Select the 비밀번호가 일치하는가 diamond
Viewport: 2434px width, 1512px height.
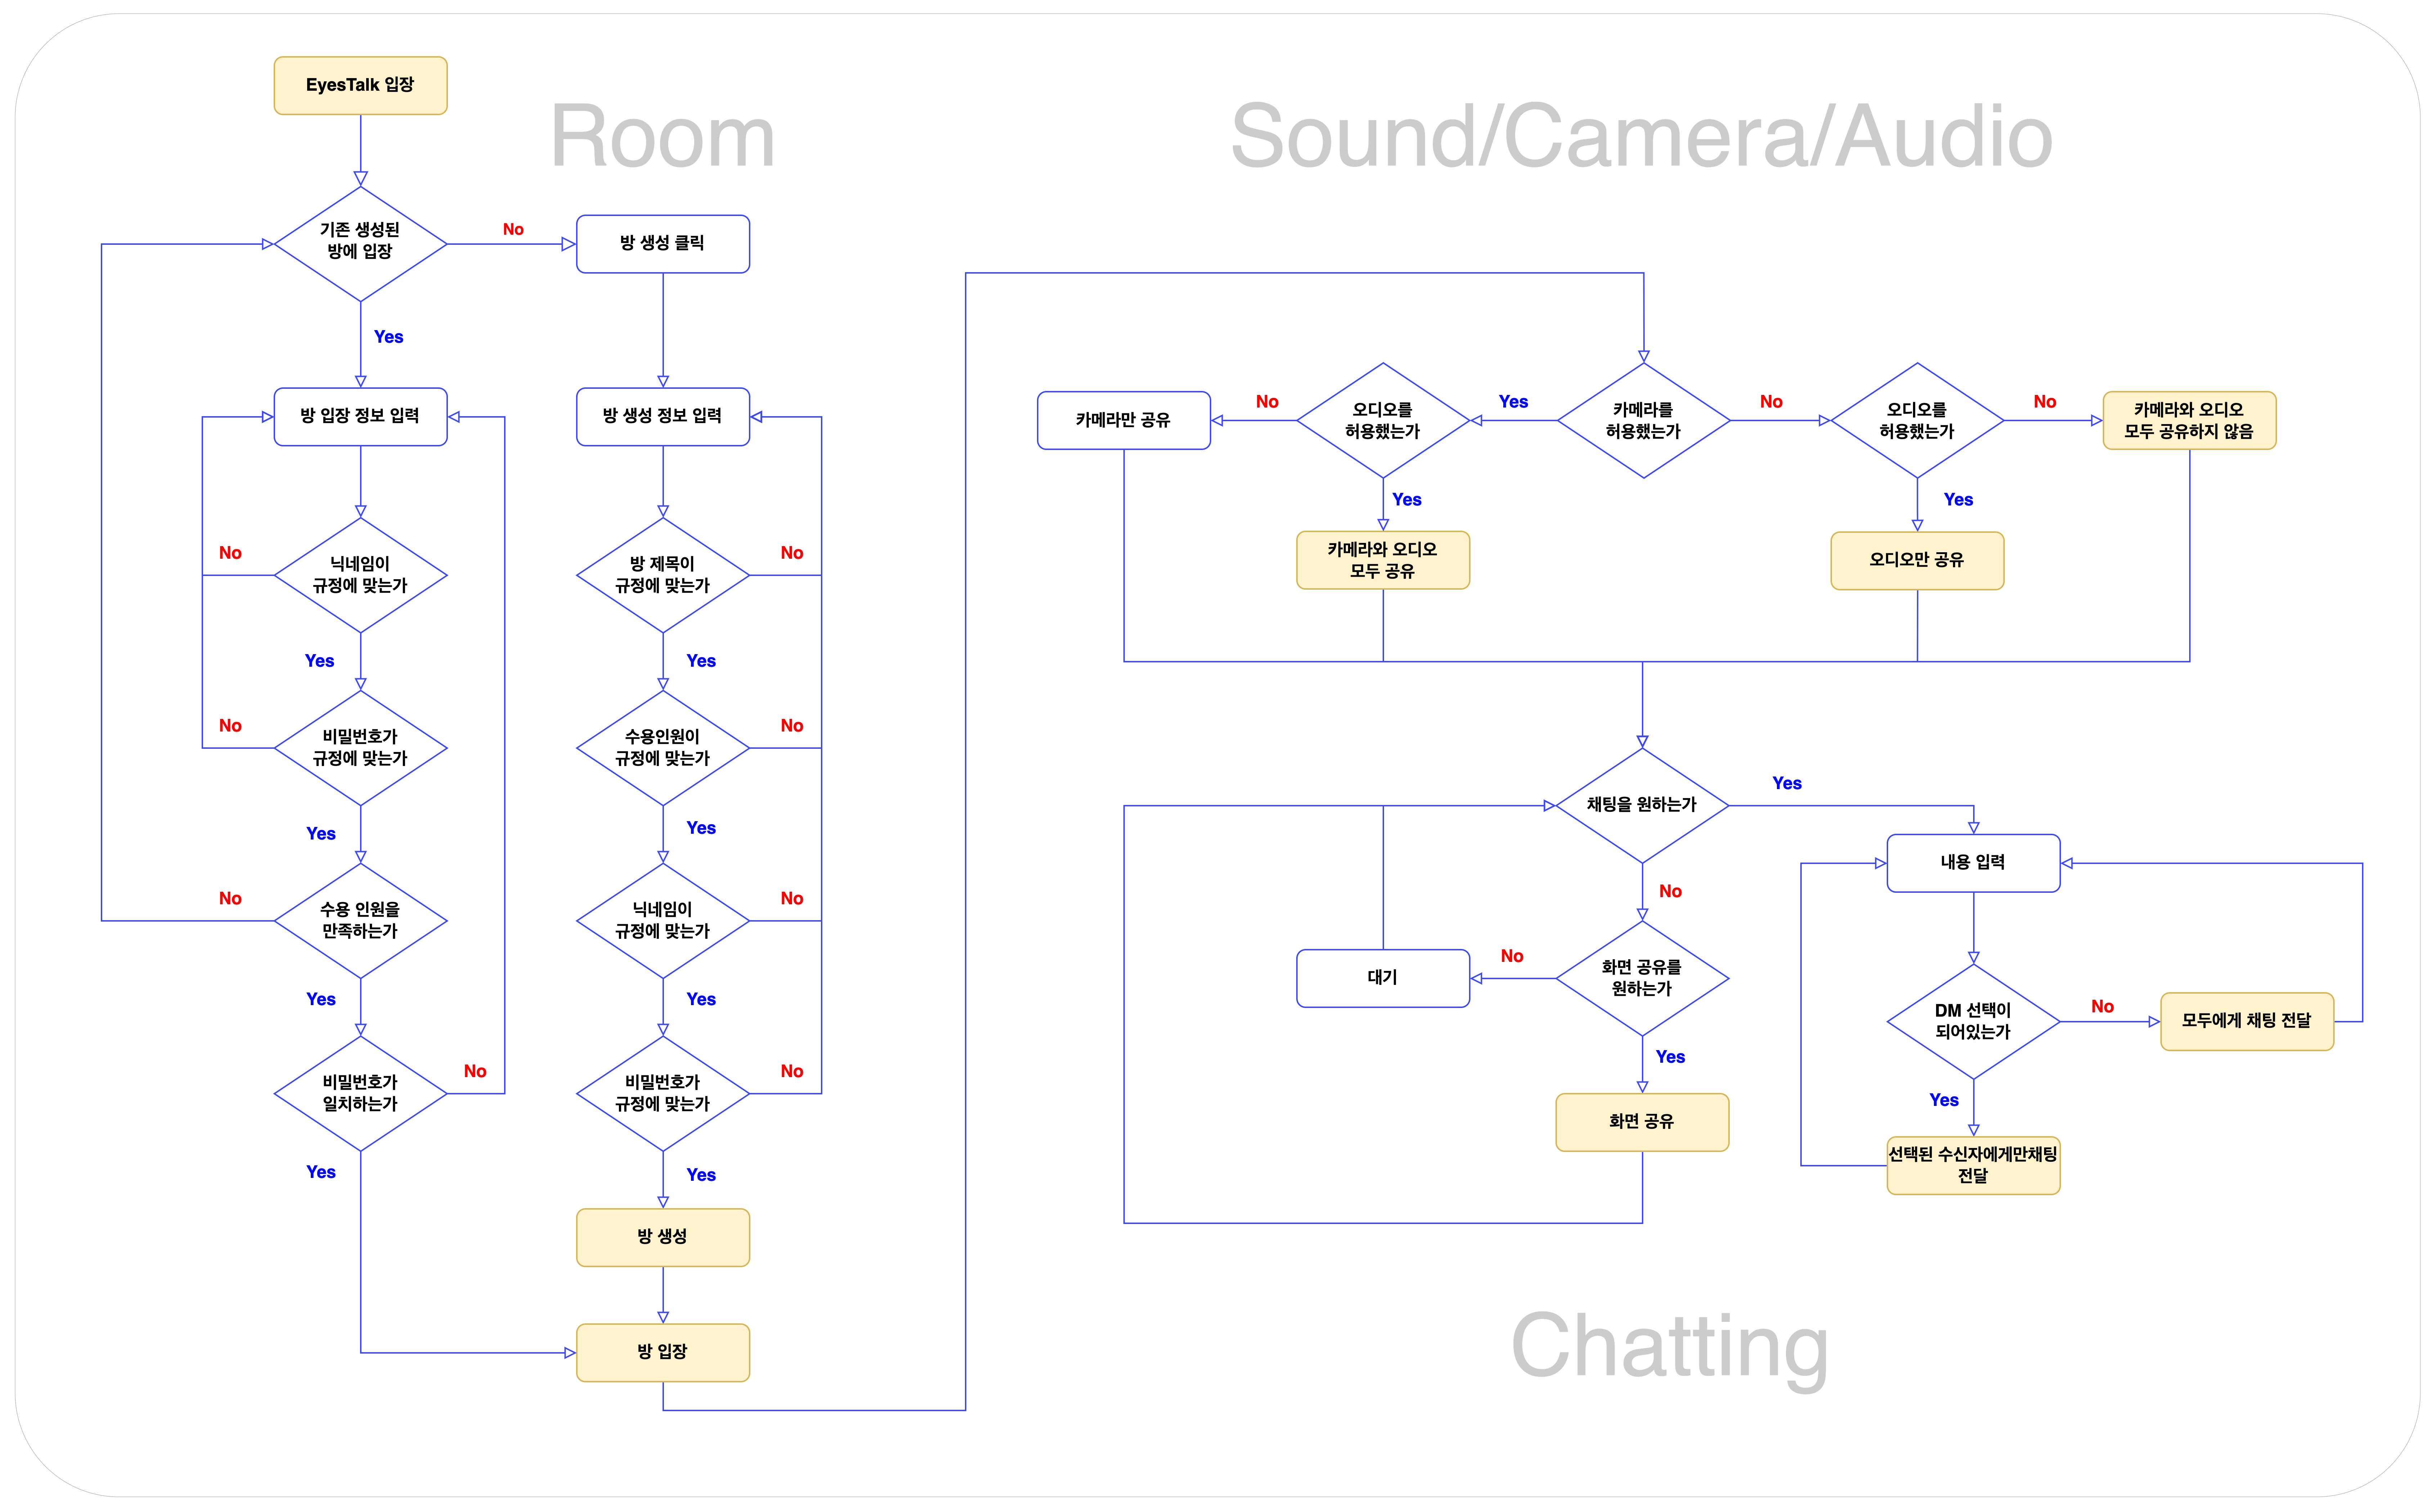pos(360,1093)
